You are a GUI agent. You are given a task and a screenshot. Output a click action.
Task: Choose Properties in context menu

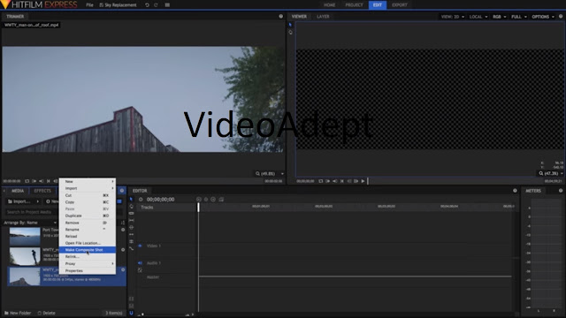coord(88,270)
